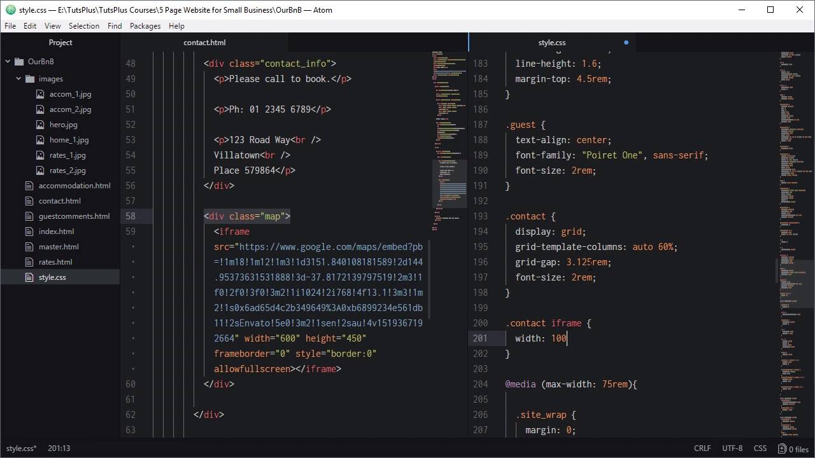This screenshot has width=815, height=458.
Task: Switch to the contact.html tab
Action: click(x=204, y=43)
